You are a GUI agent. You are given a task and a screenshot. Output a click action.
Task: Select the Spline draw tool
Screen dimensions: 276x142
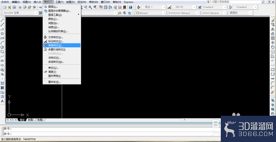click(2, 56)
